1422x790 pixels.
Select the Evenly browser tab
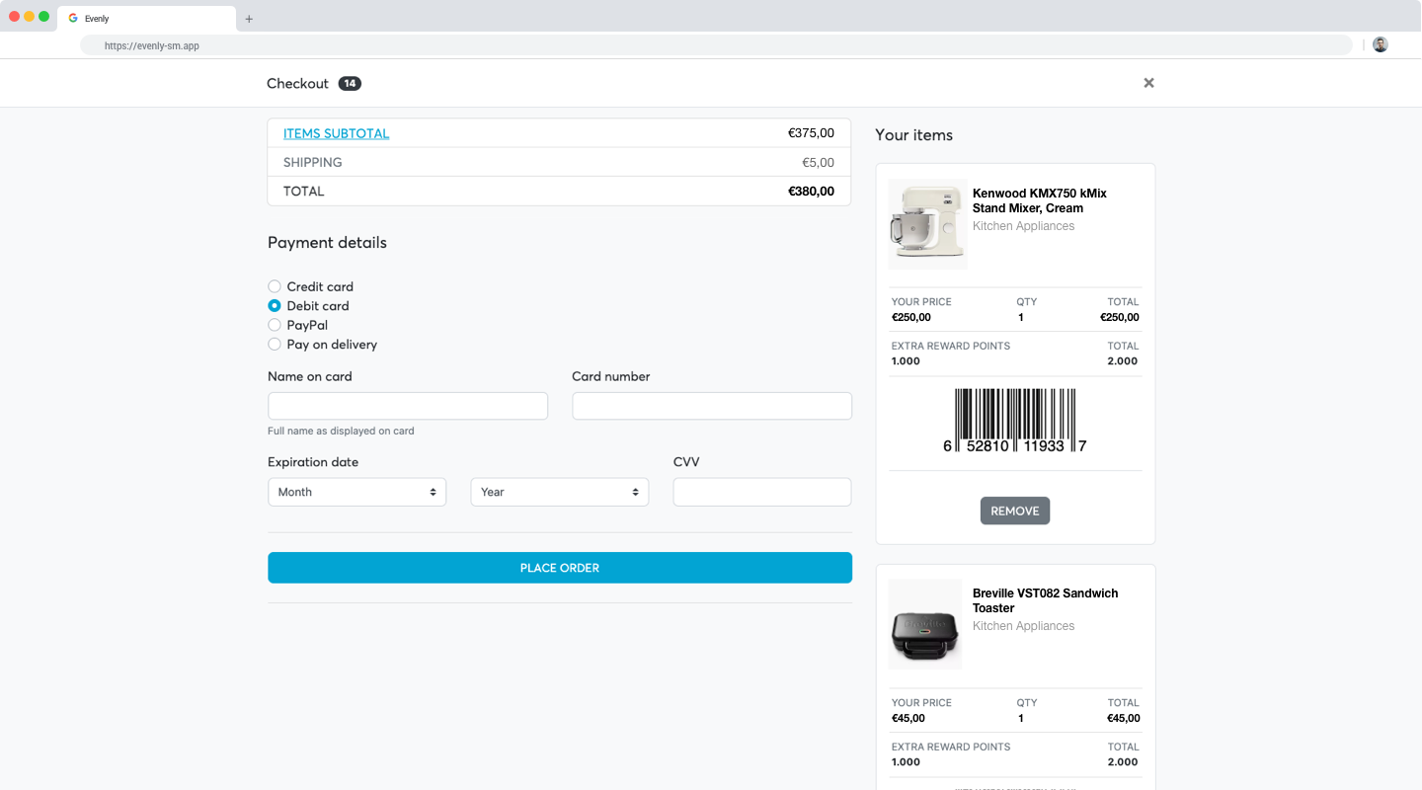tap(148, 19)
